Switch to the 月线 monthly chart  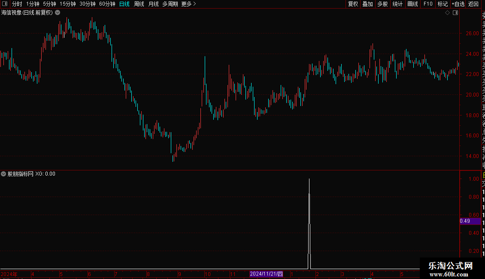(x=153, y=4)
